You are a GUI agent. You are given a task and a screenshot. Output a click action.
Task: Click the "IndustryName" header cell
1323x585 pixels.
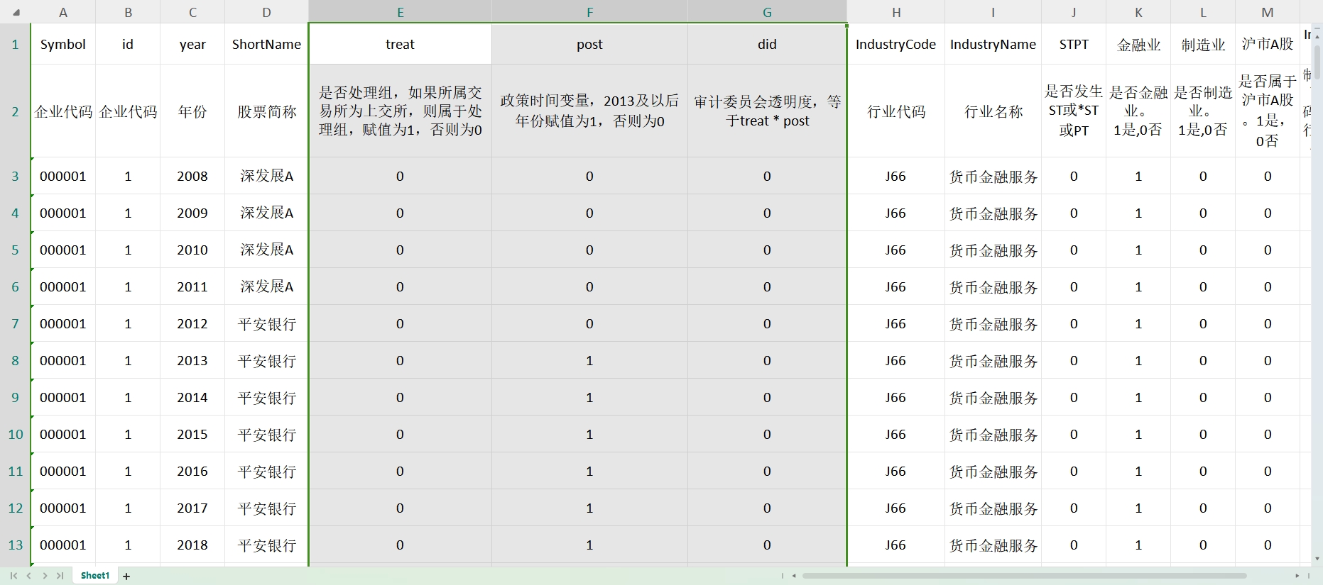993,44
